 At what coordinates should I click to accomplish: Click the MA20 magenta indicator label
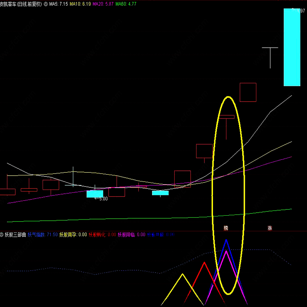pos(103,4)
